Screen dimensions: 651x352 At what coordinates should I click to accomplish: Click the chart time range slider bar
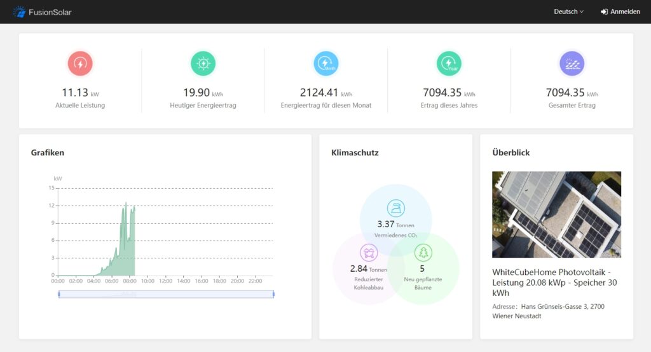[x=166, y=294]
